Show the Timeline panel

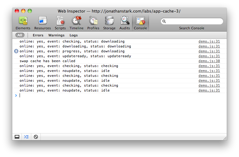pos(76,23)
